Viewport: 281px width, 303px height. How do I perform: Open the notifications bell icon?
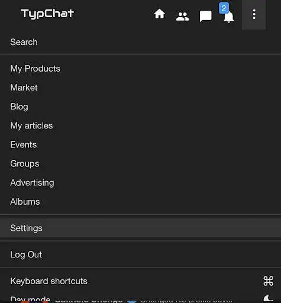(x=228, y=17)
